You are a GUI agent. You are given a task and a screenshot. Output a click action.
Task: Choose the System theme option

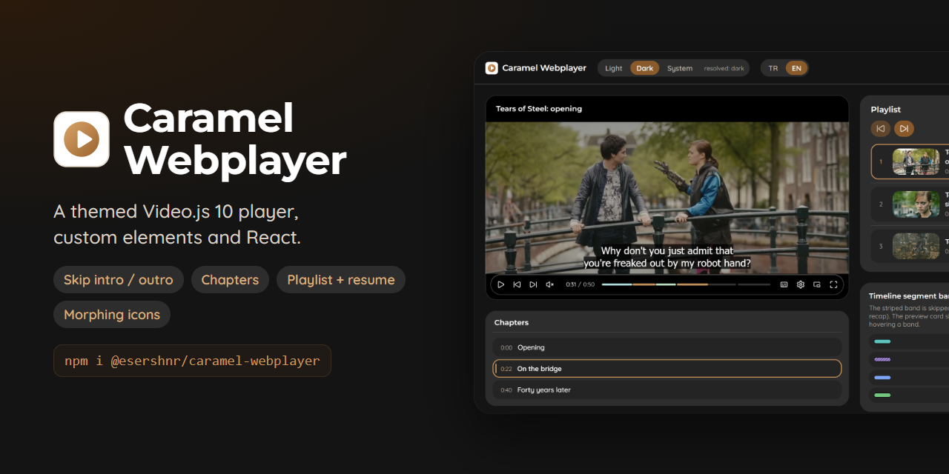(680, 68)
